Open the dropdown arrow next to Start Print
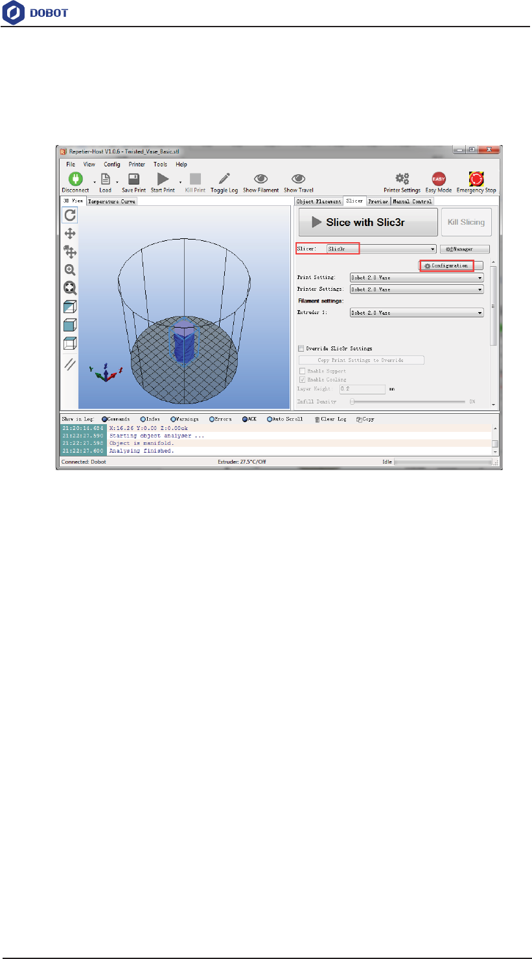 pyautogui.click(x=180, y=181)
